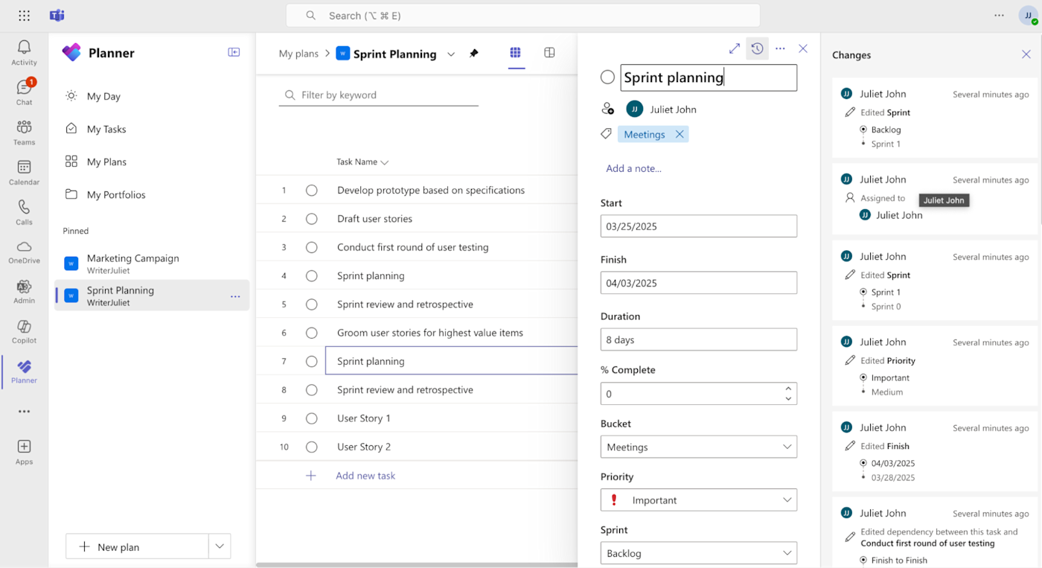Open settings and more ellipsis in top bar
Screen dimensions: 1042x568
pyautogui.click(x=999, y=16)
